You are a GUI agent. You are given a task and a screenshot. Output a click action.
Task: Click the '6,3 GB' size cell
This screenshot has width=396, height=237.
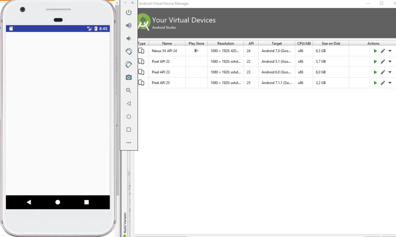(331, 51)
